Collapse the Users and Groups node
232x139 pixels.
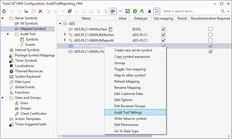[2, 98]
